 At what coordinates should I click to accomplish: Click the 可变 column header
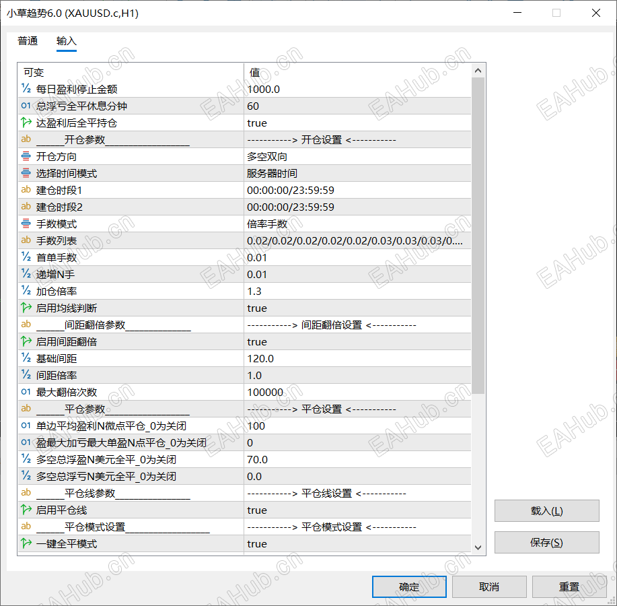(131, 73)
